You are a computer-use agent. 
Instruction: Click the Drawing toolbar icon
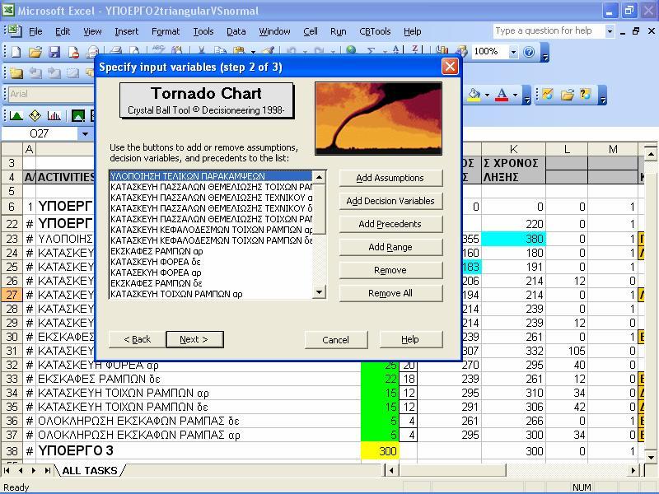(461, 50)
